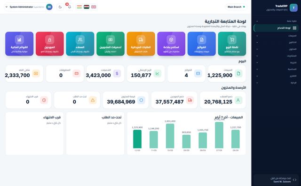Click the Sami M. Saleem credit text
Screen dimensions: 301x186
(x=282, y=182)
